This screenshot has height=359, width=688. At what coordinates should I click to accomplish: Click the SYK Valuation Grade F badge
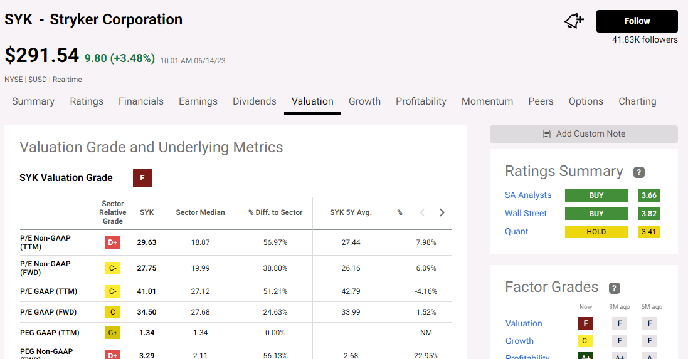142,178
